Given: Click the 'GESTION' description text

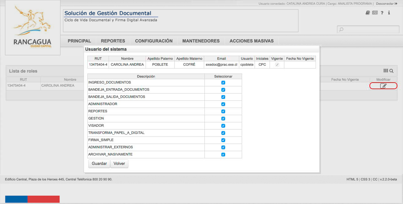Looking at the screenshot, I should (x=96, y=118).
